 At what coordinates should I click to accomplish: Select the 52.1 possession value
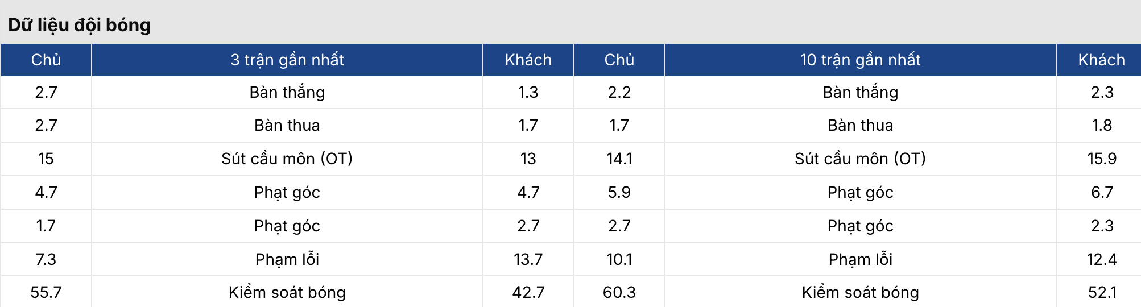[1102, 292]
